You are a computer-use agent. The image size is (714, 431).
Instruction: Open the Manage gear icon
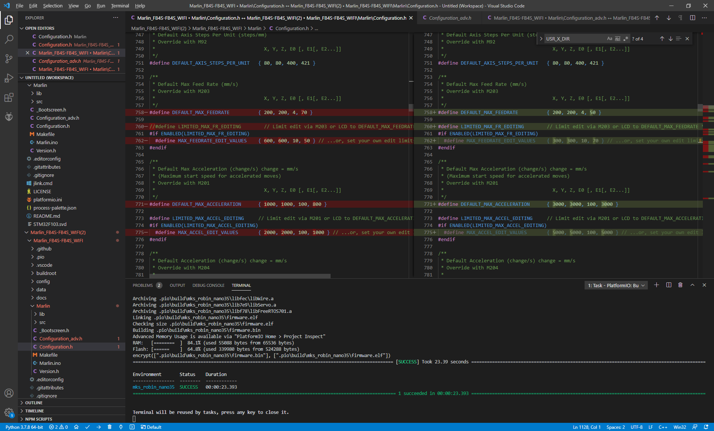click(9, 412)
